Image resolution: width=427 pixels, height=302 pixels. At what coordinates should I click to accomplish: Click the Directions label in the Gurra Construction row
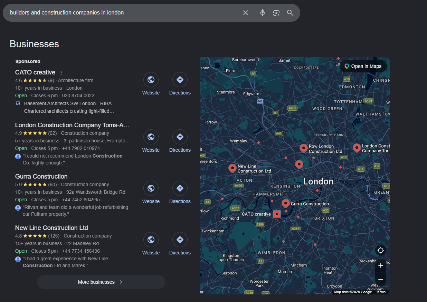[180, 201]
